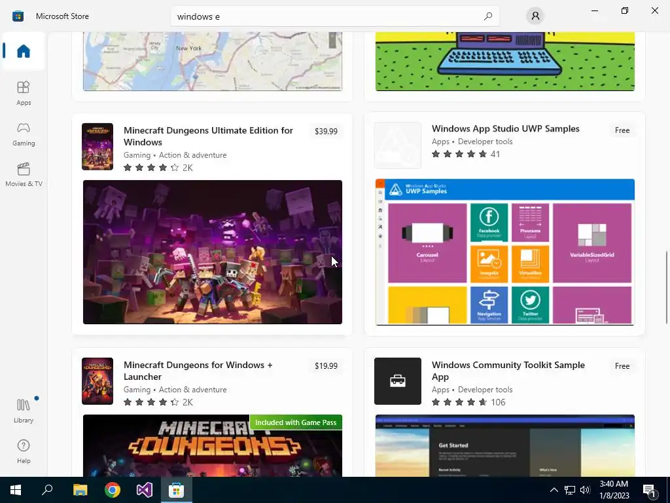
Task: Launch Google Chrome from taskbar
Action: click(x=113, y=490)
